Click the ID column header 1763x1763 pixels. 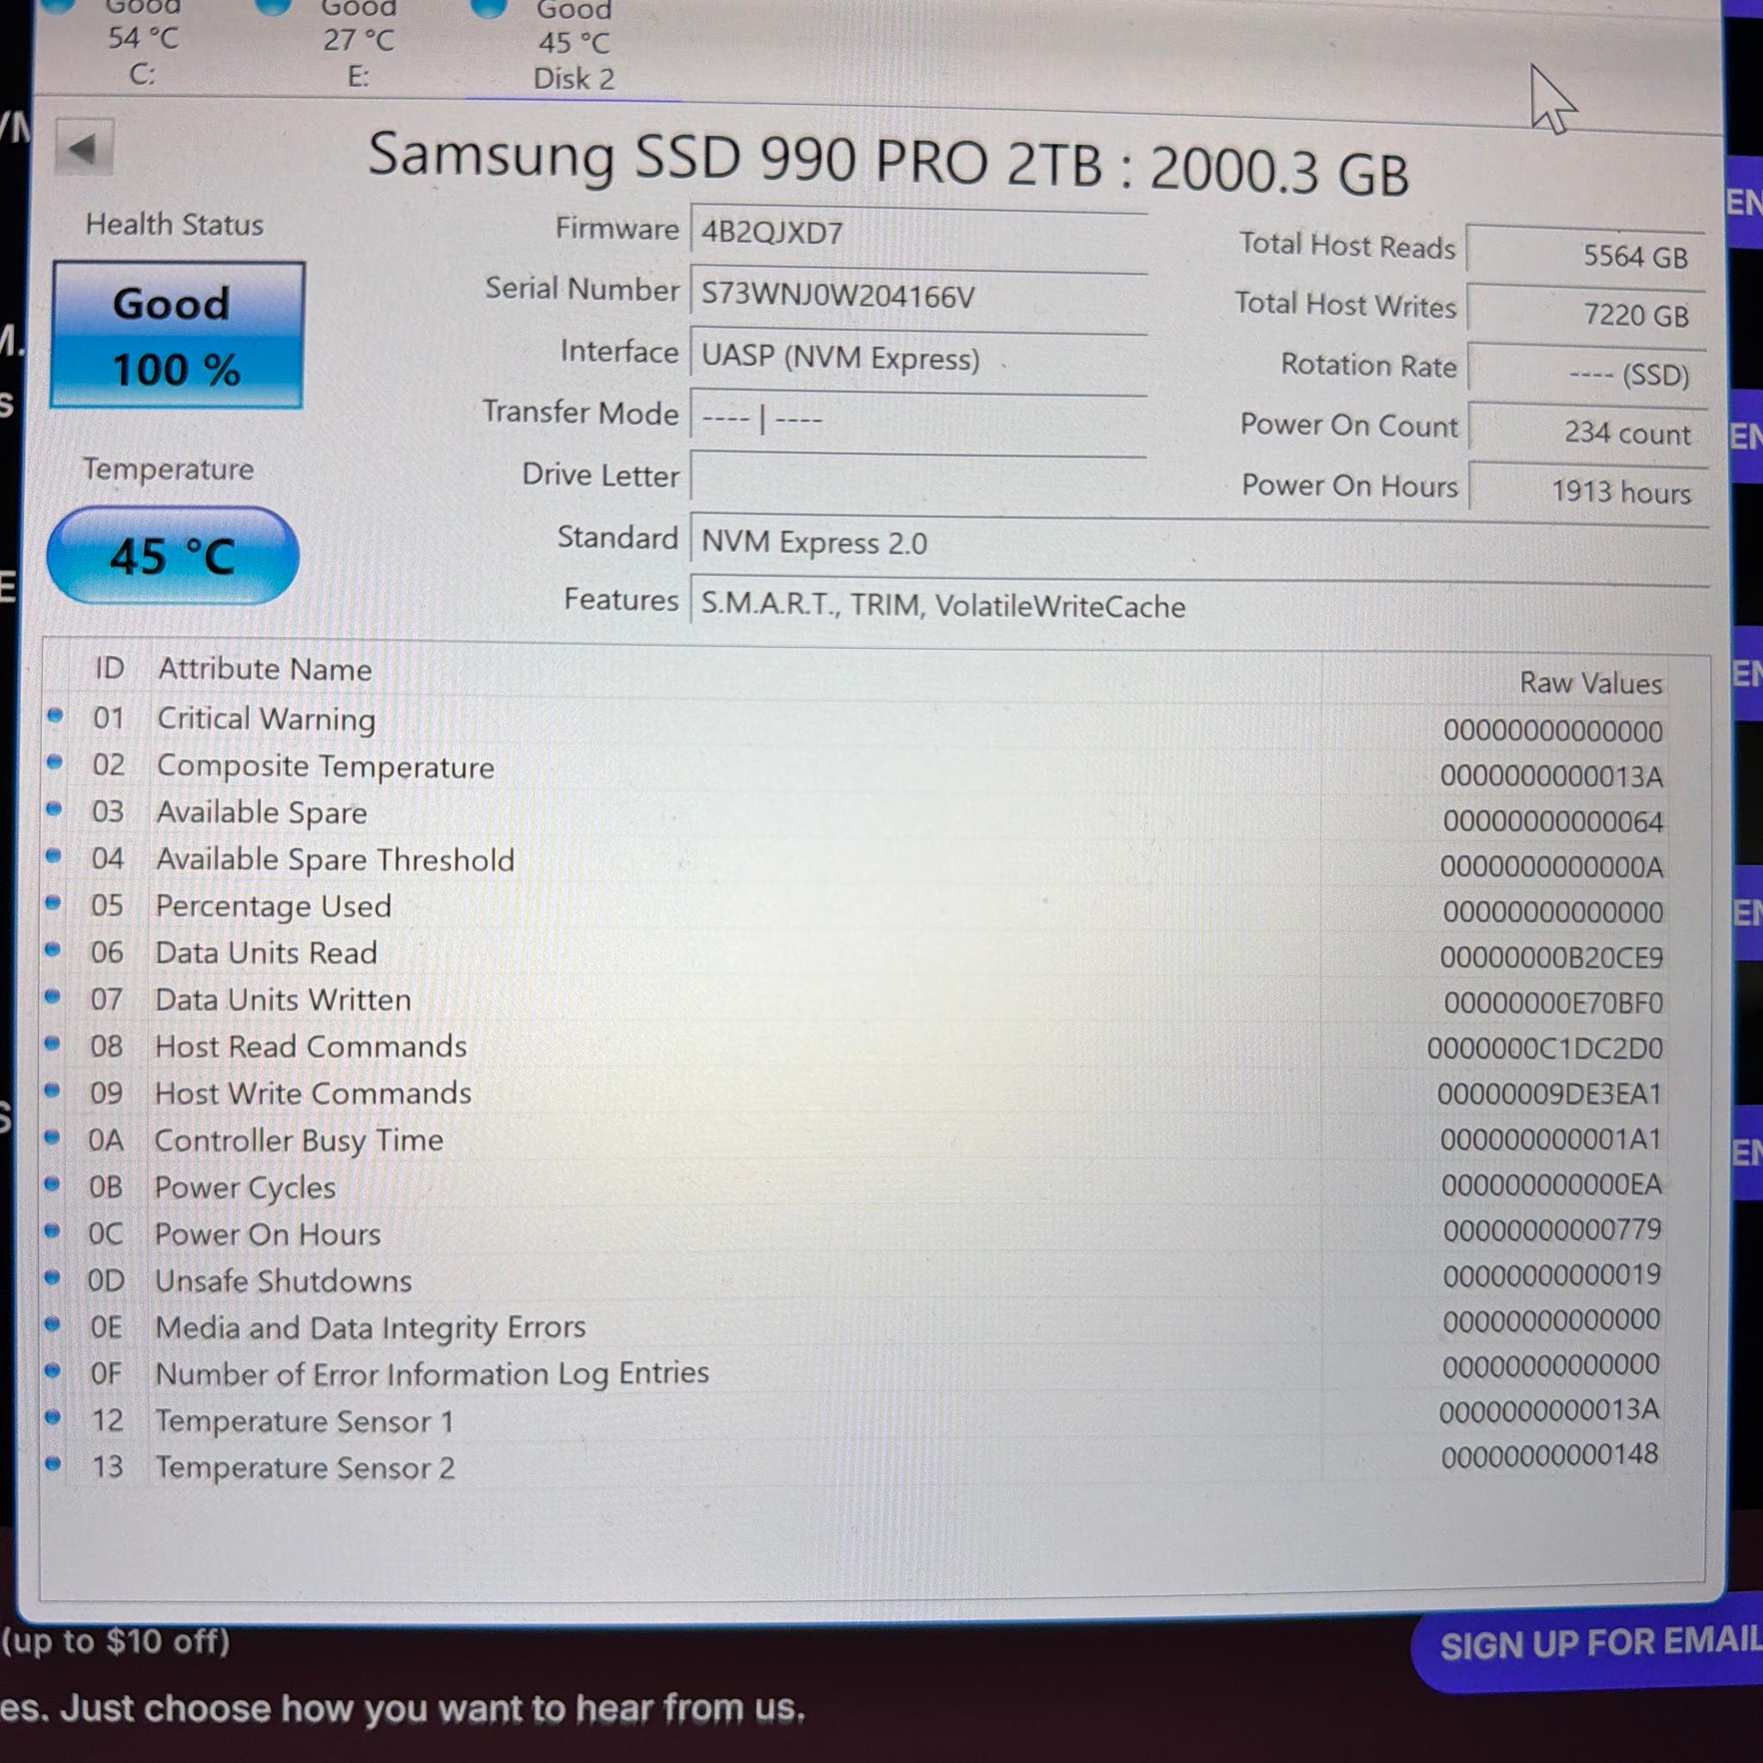[109, 668]
